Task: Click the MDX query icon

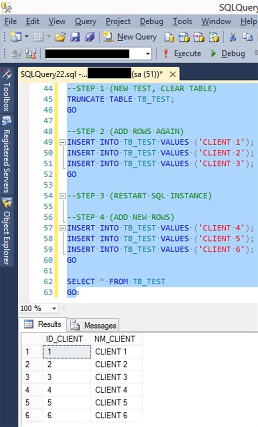Action: (184, 37)
